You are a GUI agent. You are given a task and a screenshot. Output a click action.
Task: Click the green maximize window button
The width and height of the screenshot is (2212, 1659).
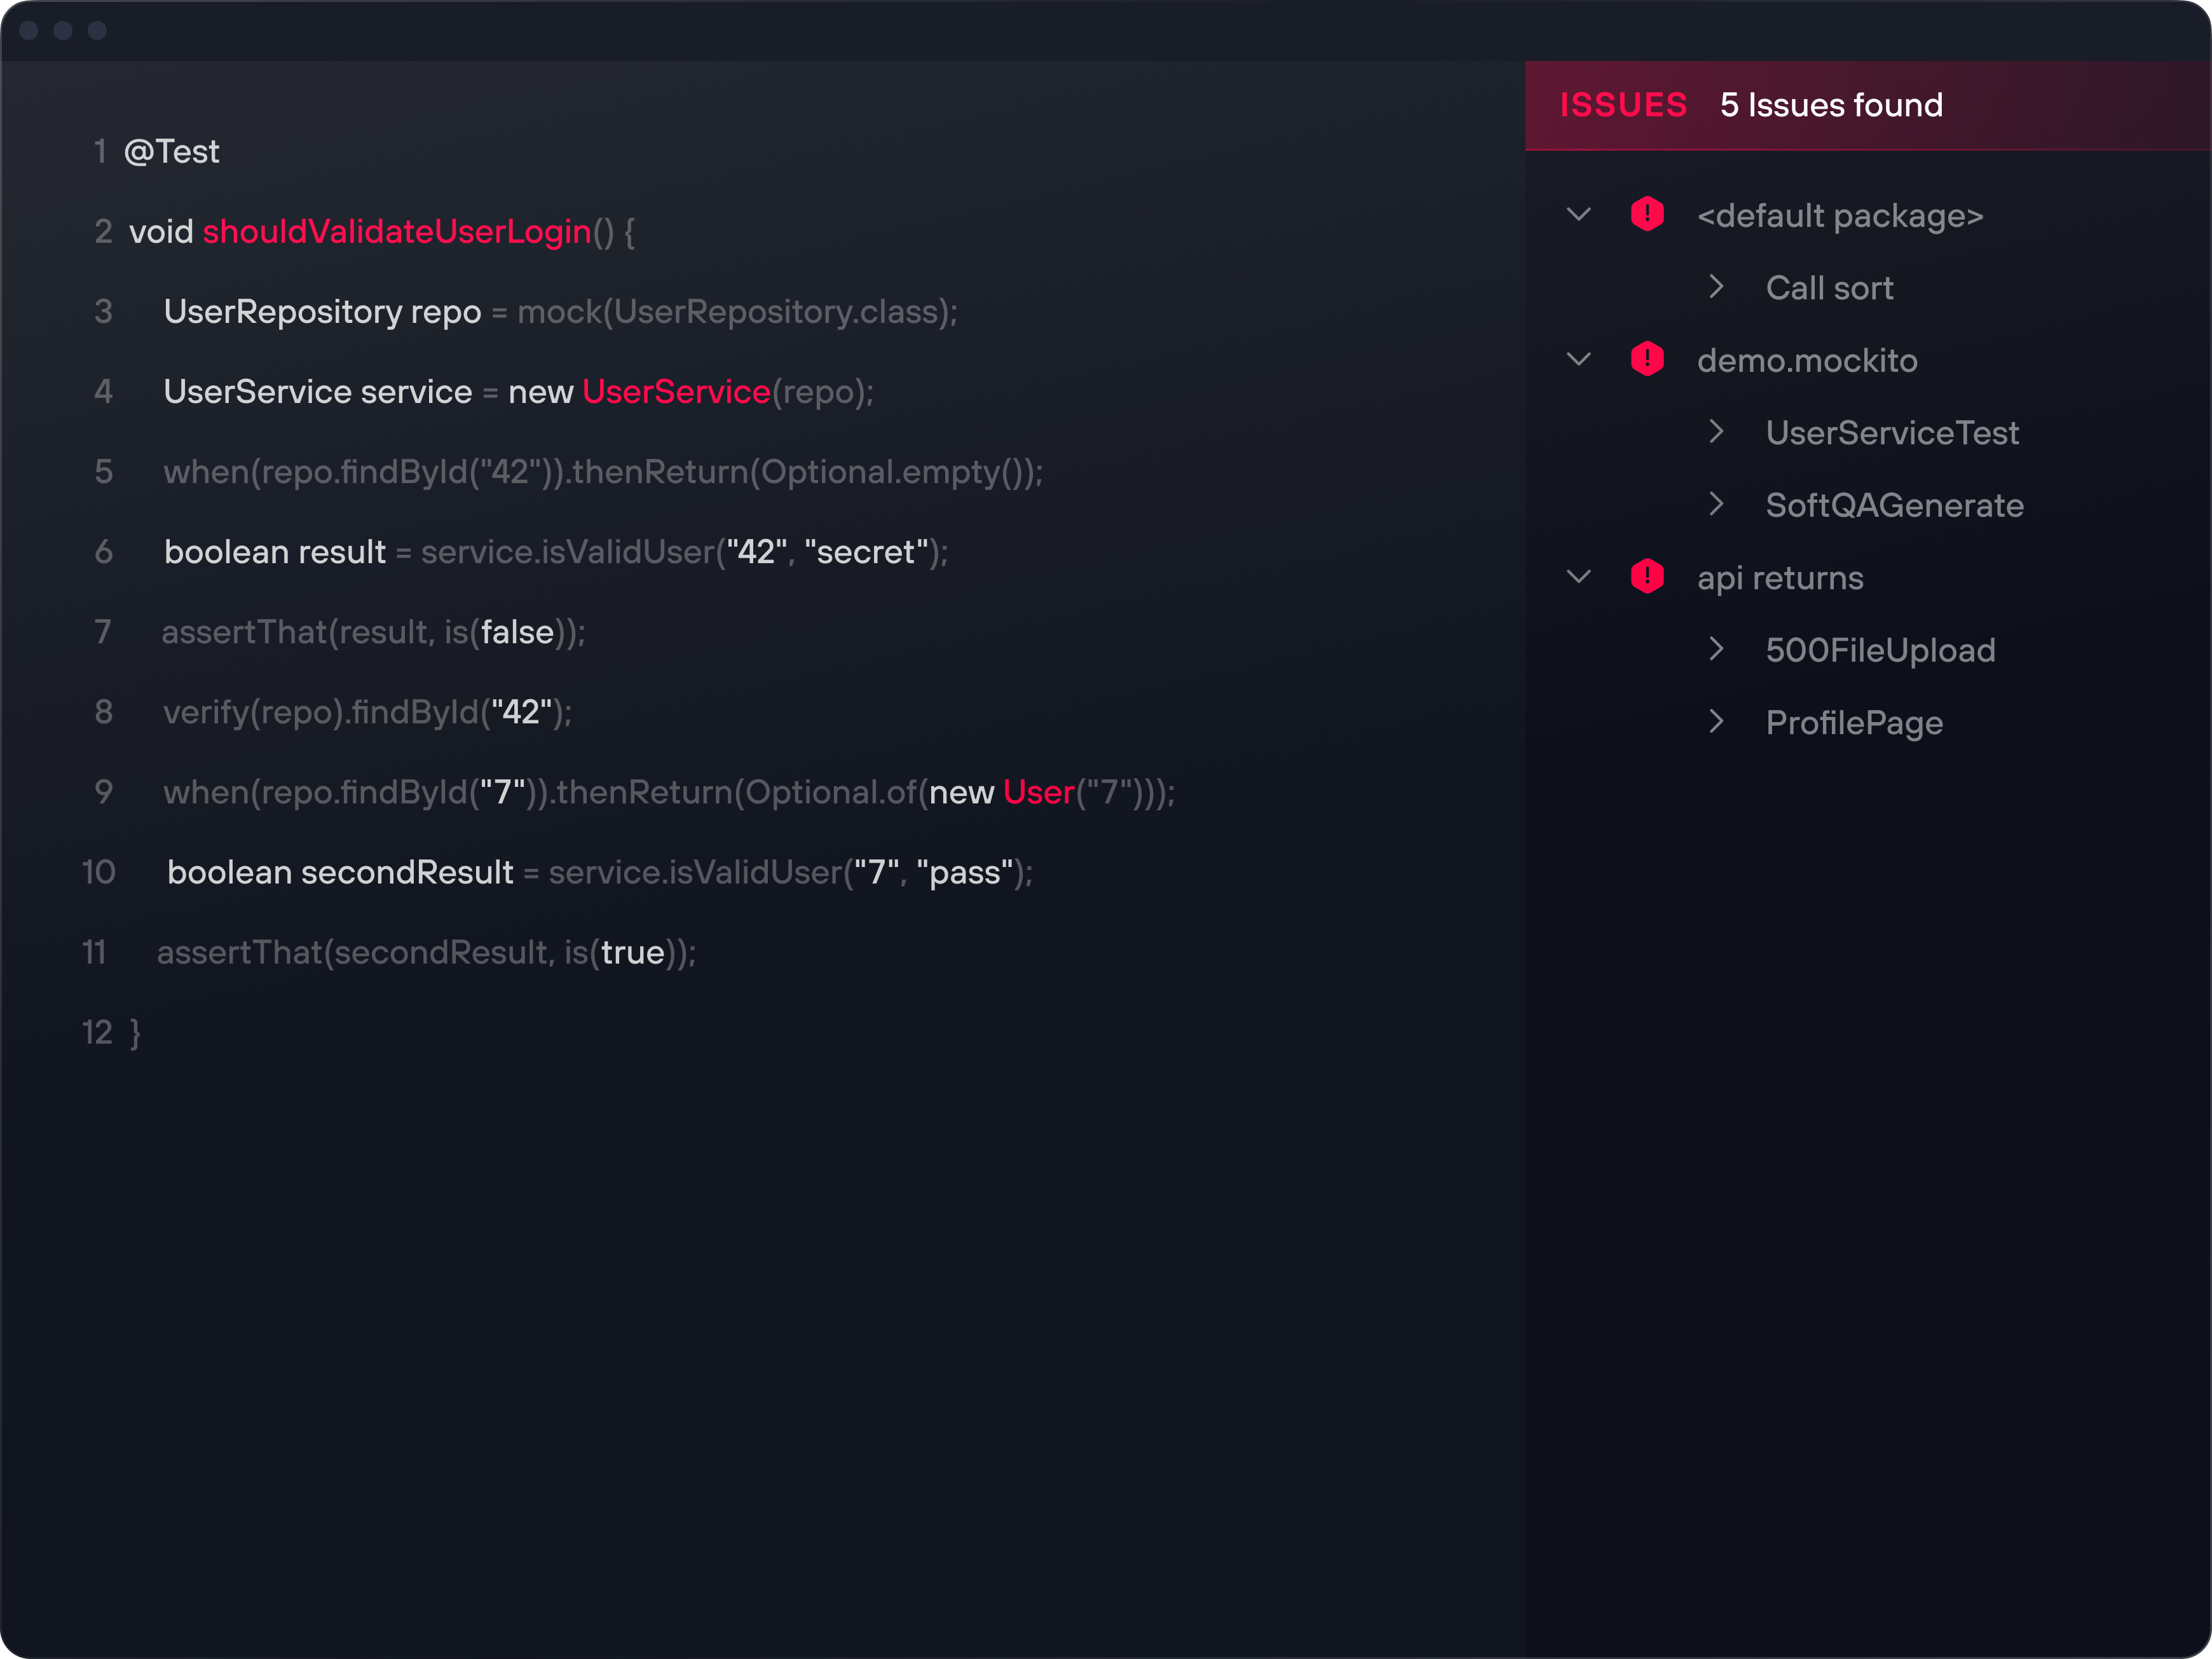point(98,31)
